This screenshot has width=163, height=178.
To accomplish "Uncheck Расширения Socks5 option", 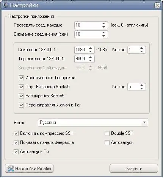I will tap(21, 96).
